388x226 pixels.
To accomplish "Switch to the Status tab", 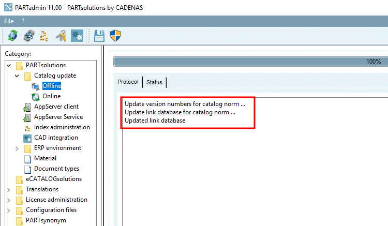I will (x=154, y=82).
